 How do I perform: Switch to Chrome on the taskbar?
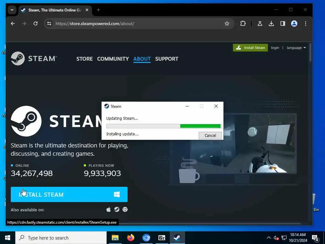(x=146, y=238)
